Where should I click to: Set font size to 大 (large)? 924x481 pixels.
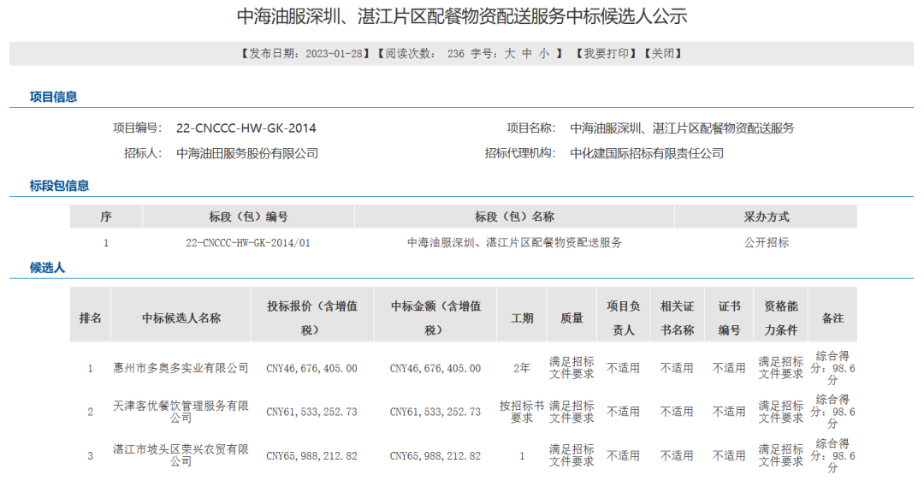(510, 54)
